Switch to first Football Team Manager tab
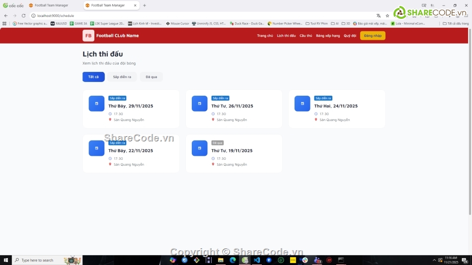Viewport: 472px width, 265px height. (52, 5)
